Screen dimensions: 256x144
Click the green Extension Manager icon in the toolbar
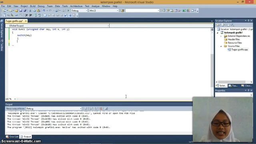pos(184,11)
